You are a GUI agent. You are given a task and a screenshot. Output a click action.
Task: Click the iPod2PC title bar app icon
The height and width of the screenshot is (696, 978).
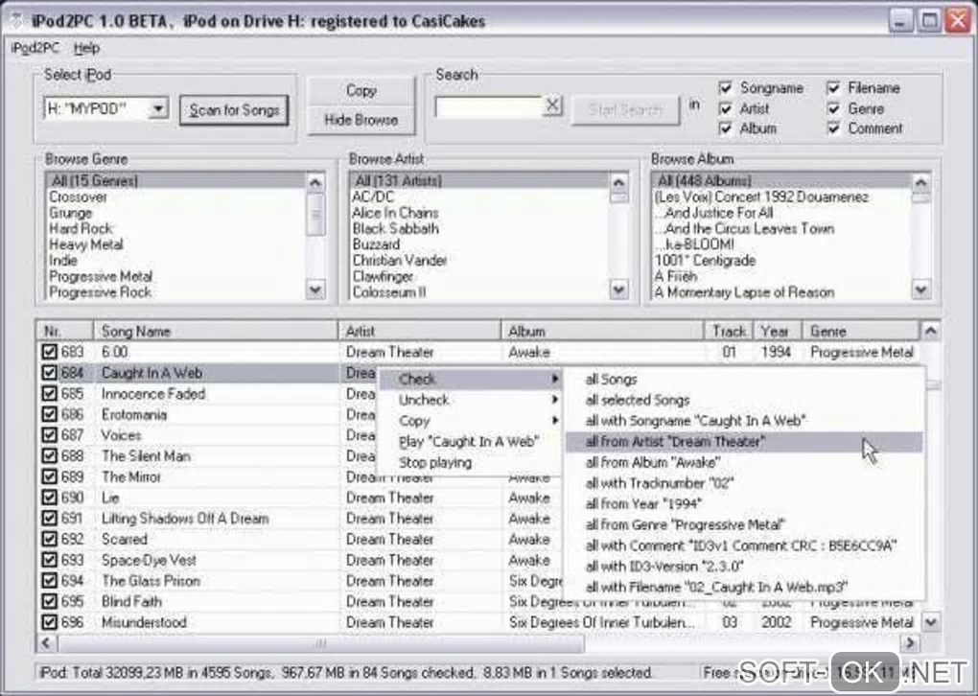(x=17, y=22)
